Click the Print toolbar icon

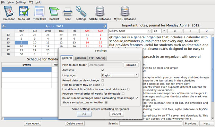[x=68, y=13]
